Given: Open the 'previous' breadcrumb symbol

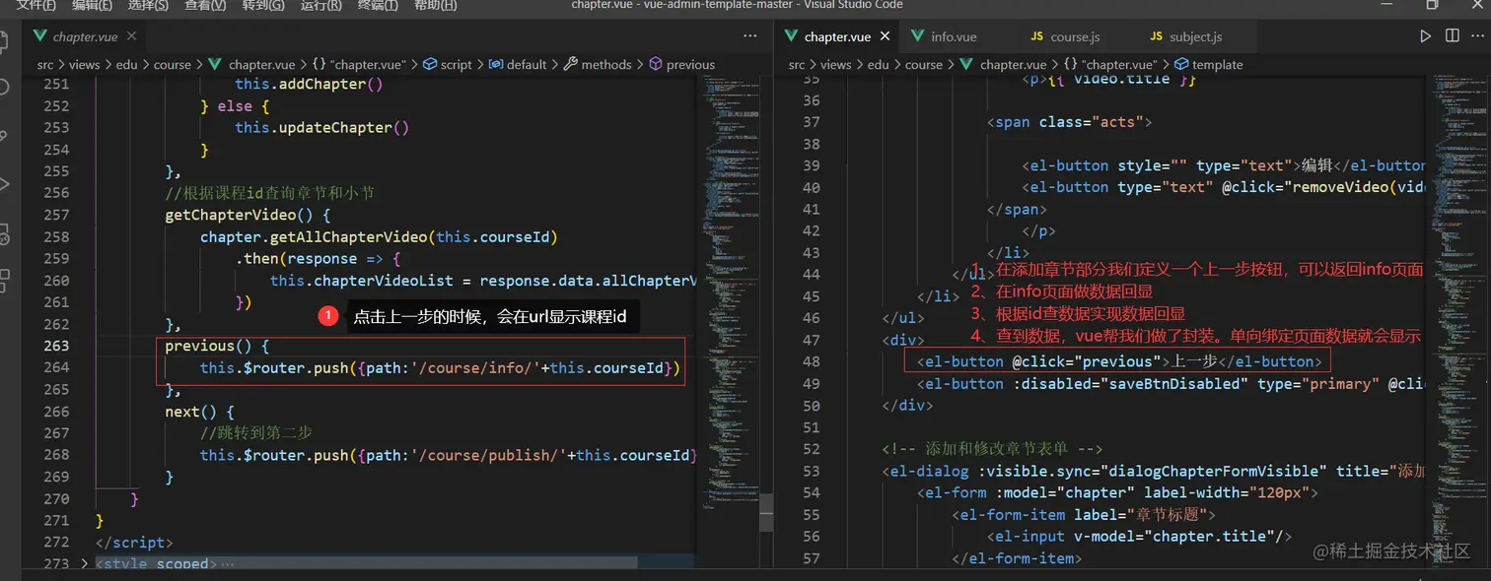Looking at the screenshot, I should pos(689,64).
